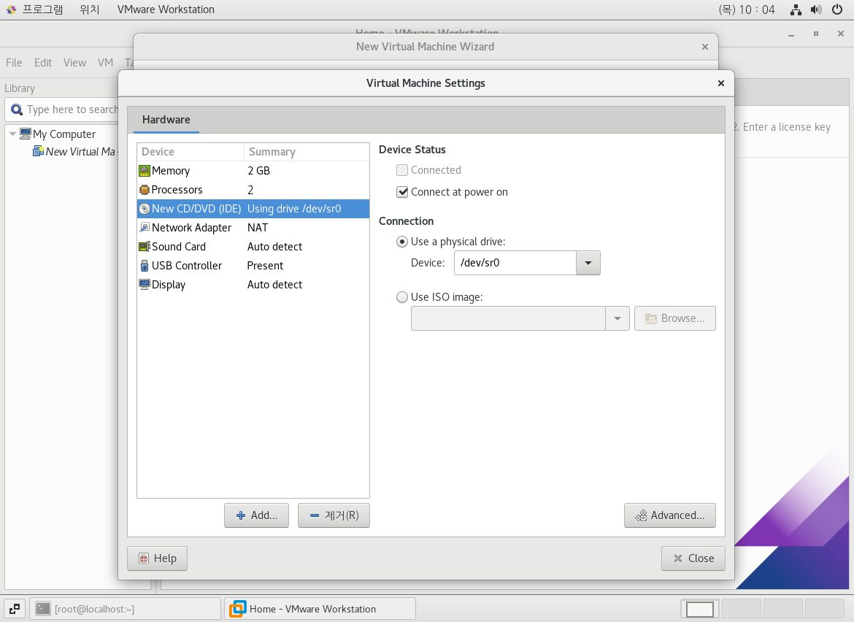Click the show desktop icon in bottom-left
The height and width of the screenshot is (622, 854).
15,608
